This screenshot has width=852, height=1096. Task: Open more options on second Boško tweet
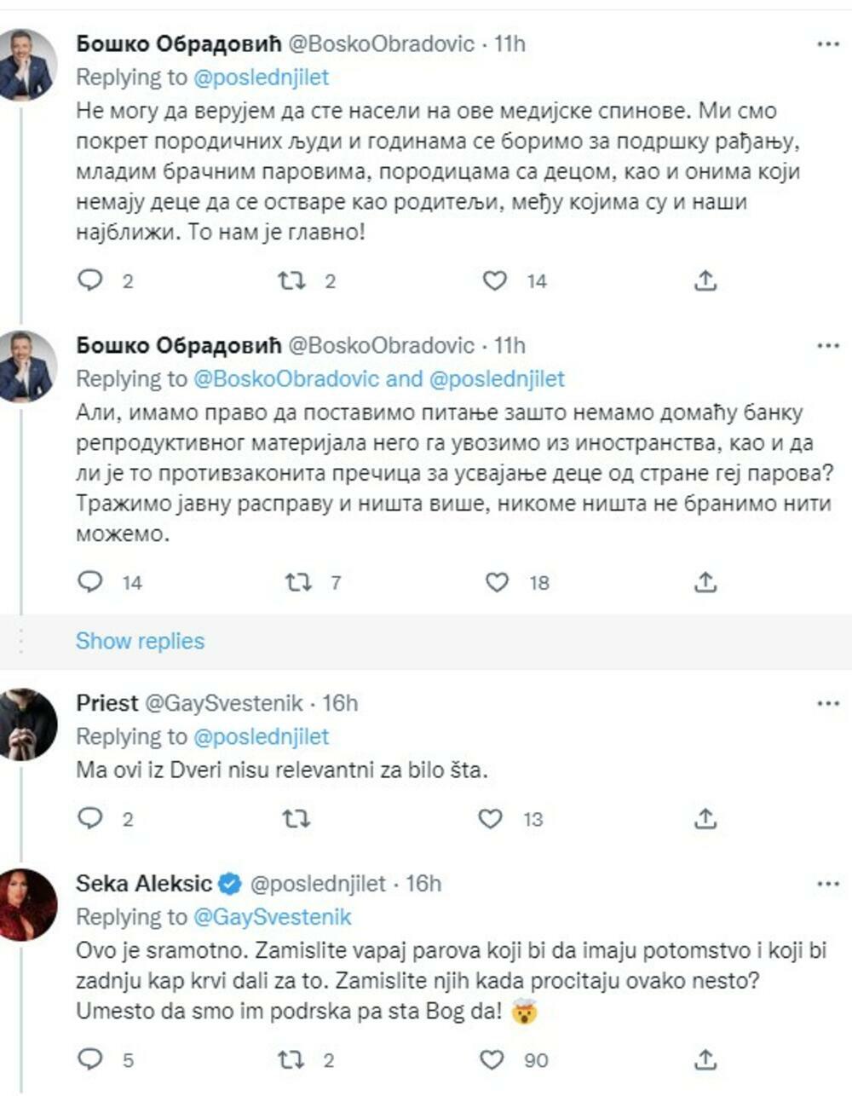click(x=828, y=346)
